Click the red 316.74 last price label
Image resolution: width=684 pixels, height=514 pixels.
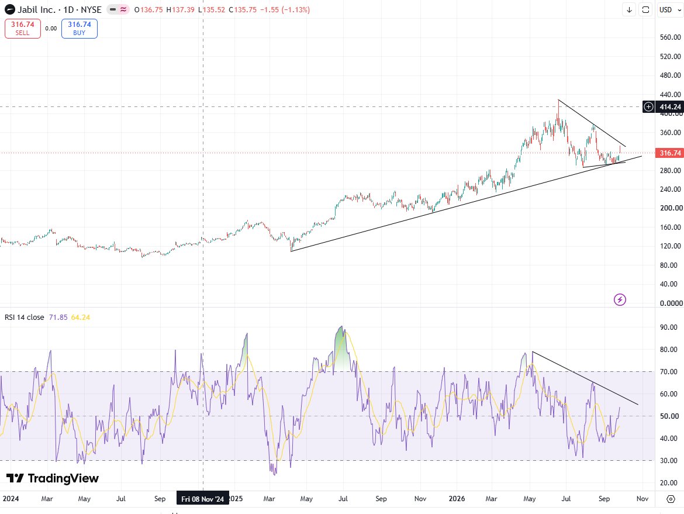669,153
